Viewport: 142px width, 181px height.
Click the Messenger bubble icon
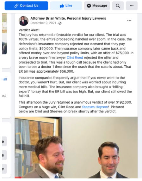(x=89, y=6)
